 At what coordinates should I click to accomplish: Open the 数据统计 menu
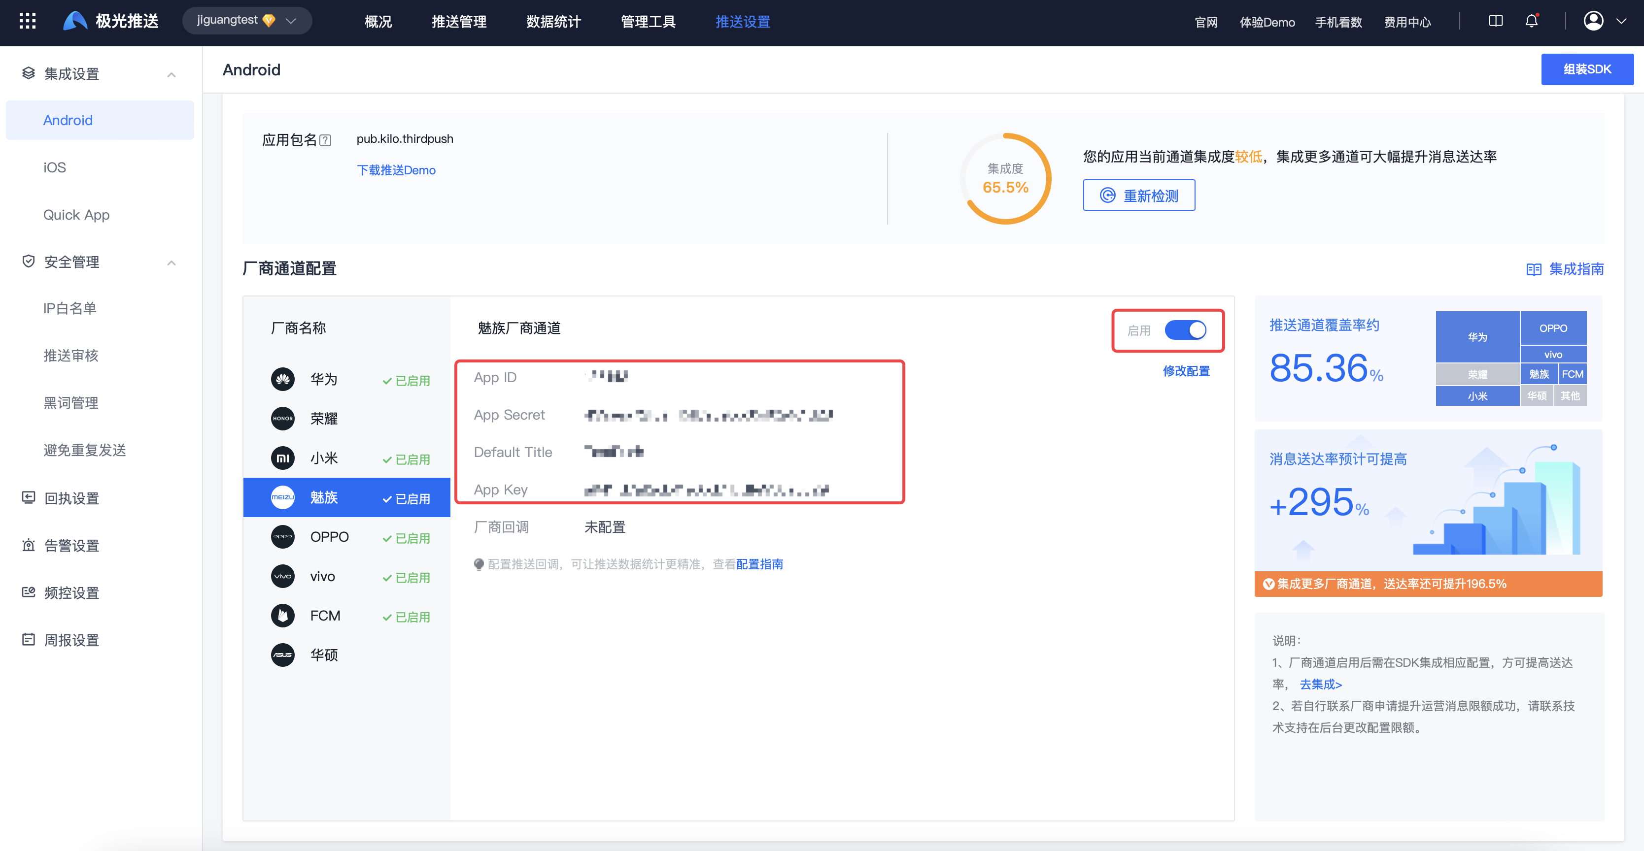pyautogui.click(x=553, y=22)
